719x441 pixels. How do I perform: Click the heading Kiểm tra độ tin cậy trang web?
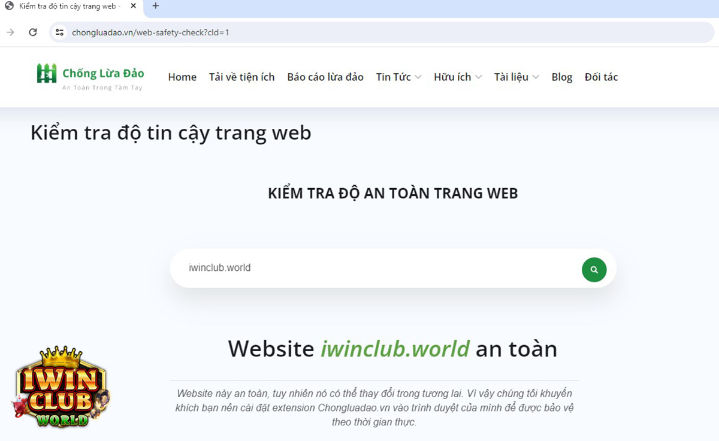(x=171, y=132)
